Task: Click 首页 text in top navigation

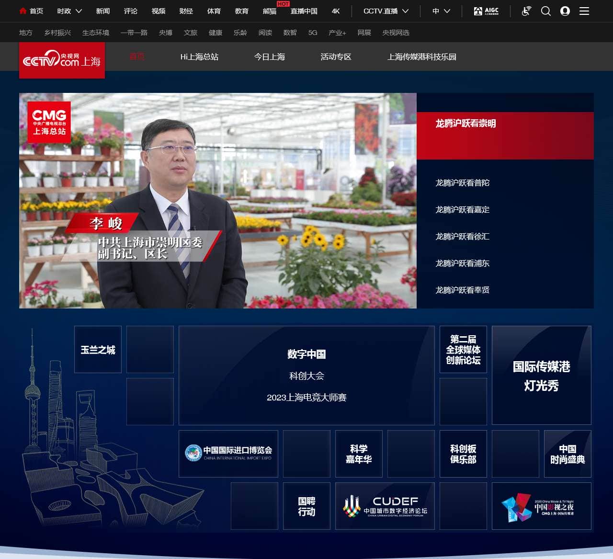Action: (x=36, y=11)
